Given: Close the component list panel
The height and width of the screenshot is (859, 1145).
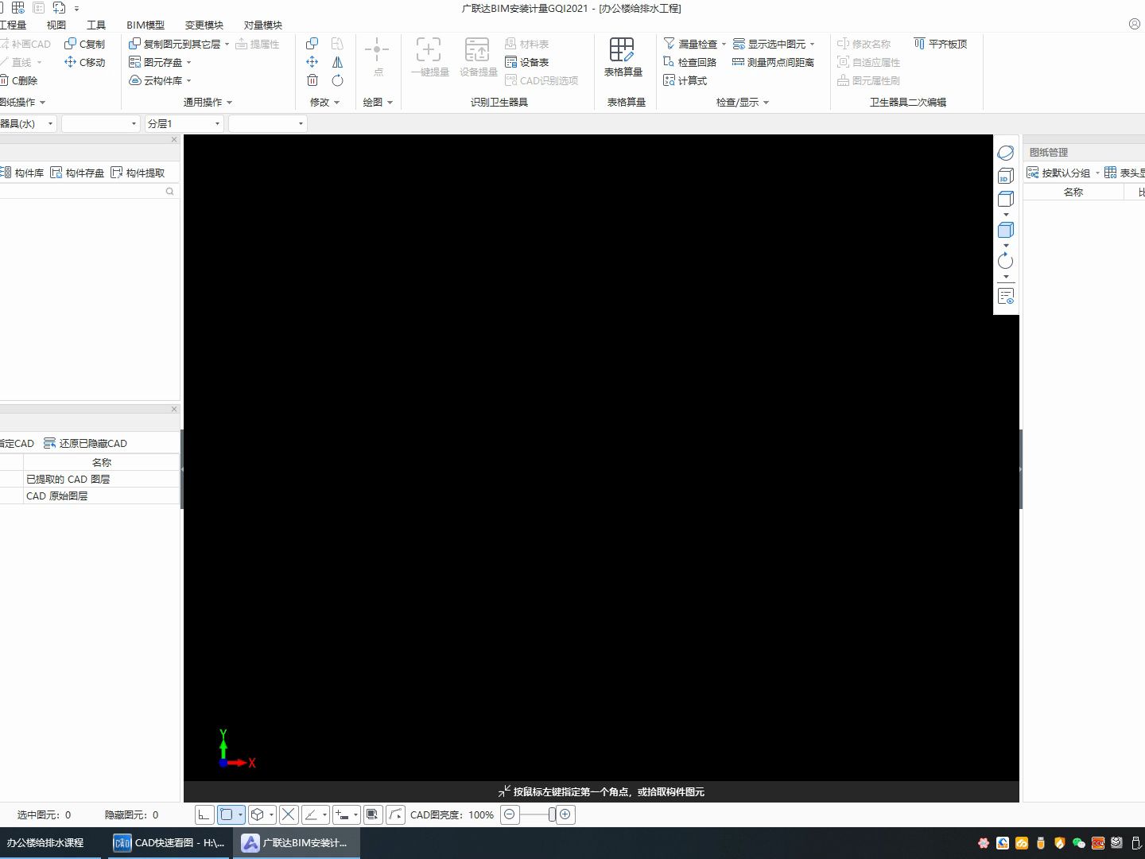Looking at the screenshot, I should coord(174,139).
